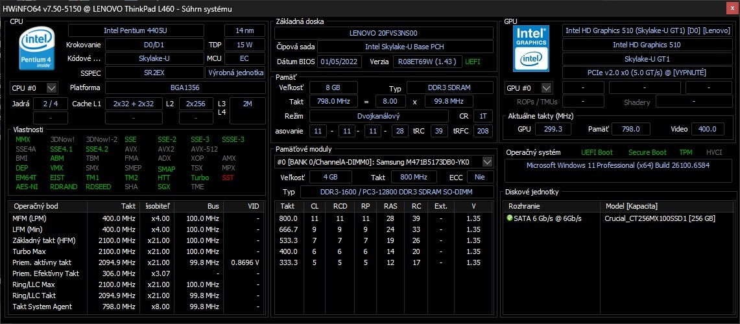Viewport: 740px width, 324px height.
Task: Open the CPU #0 selector dropdown
Action: tap(52, 87)
